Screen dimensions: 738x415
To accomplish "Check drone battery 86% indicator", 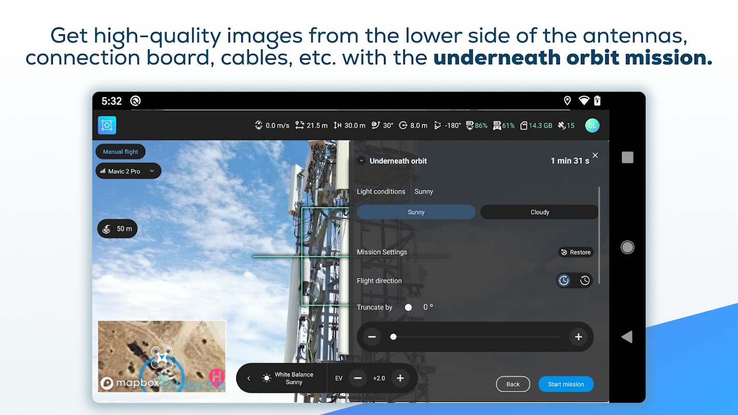I will pos(477,126).
